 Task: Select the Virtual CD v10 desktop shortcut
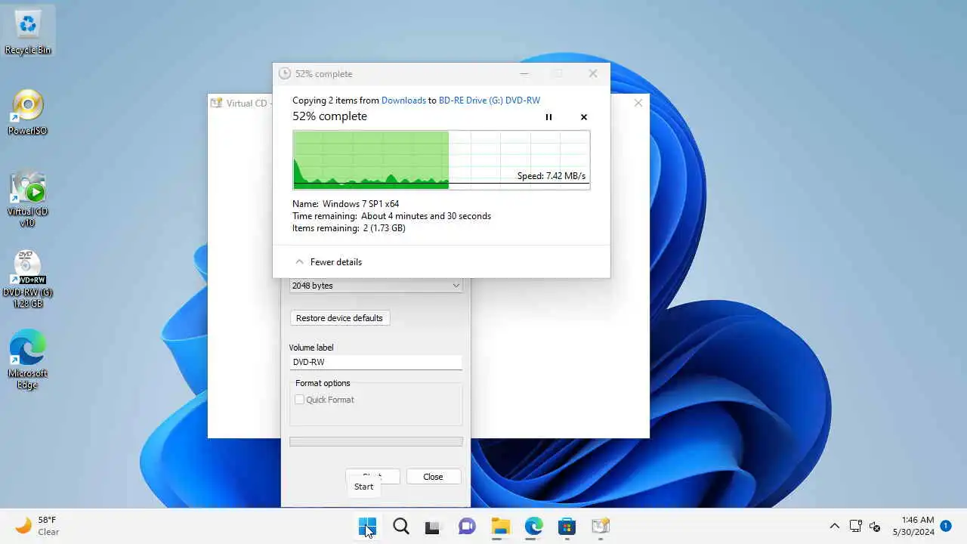(x=28, y=199)
